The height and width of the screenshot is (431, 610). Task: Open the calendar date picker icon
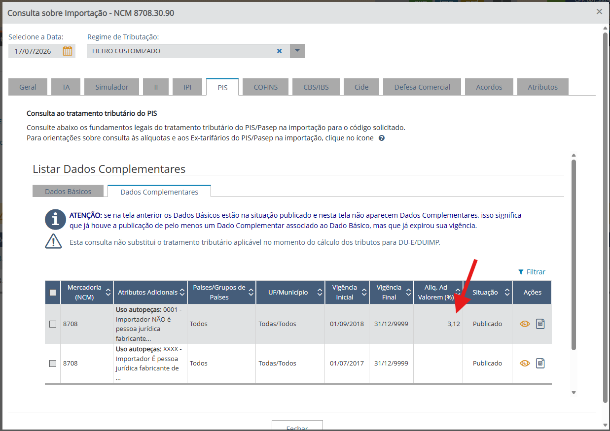(x=68, y=51)
